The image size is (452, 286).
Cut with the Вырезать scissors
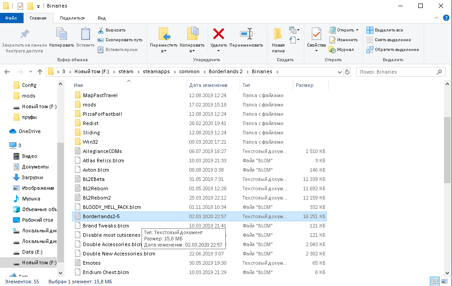112,30
